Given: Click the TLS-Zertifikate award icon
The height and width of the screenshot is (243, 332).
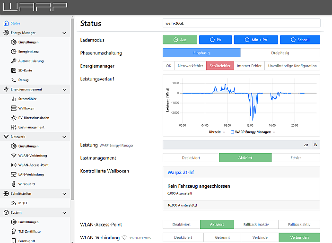Looking at the screenshot, I should (x=14, y=231).
